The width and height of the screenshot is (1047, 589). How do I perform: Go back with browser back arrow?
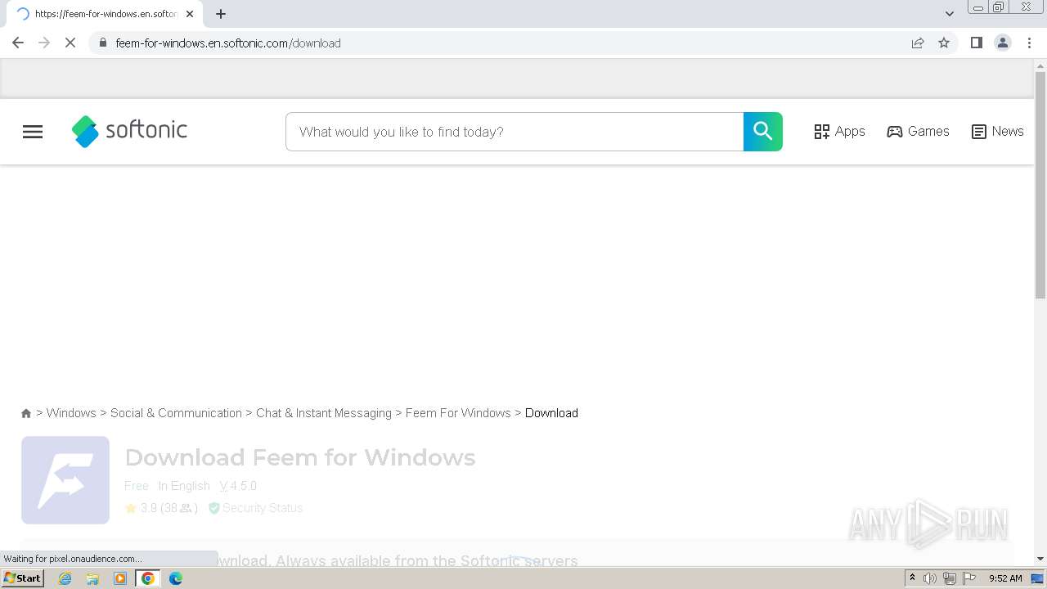click(x=18, y=43)
